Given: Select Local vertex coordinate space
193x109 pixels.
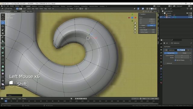Looking at the screenshot, I should [x=151, y=25].
